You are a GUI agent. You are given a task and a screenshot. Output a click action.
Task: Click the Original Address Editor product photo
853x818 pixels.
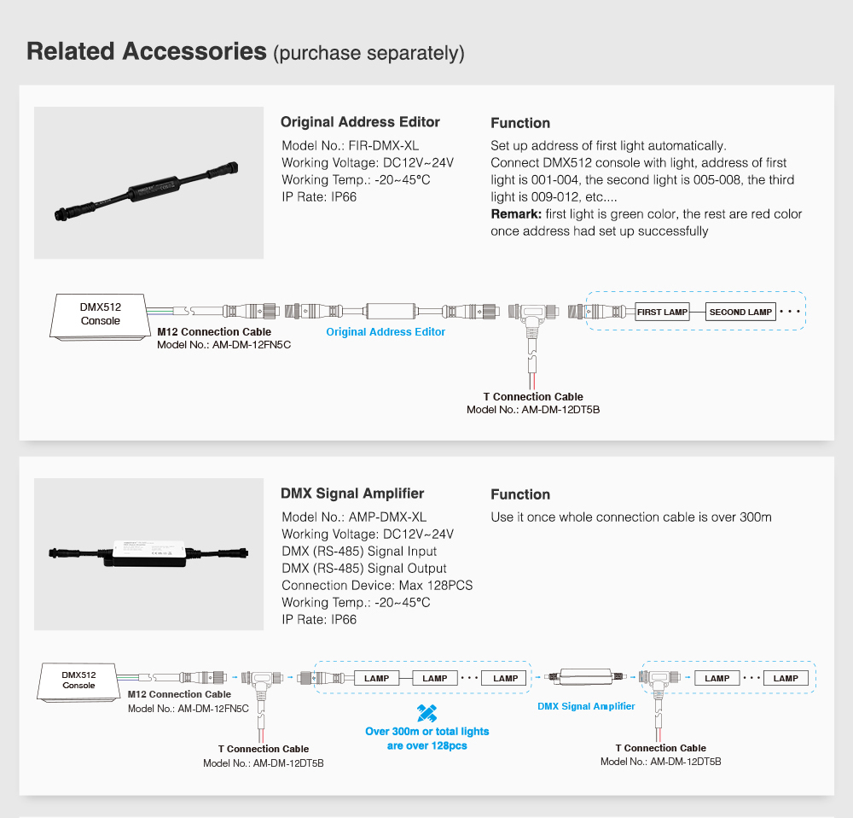click(x=148, y=183)
